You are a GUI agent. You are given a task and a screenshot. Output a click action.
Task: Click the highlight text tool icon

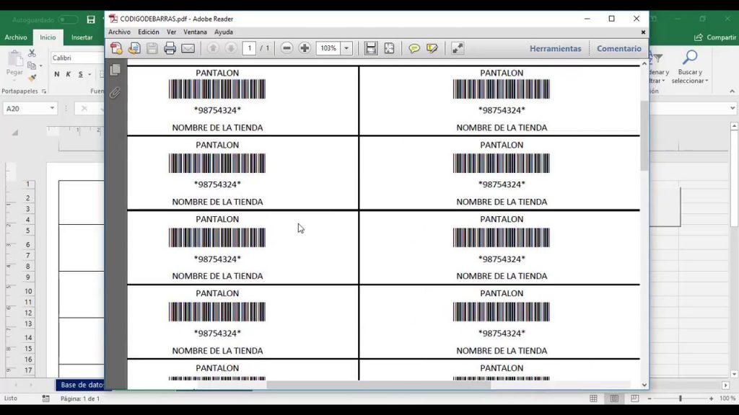pos(432,48)
